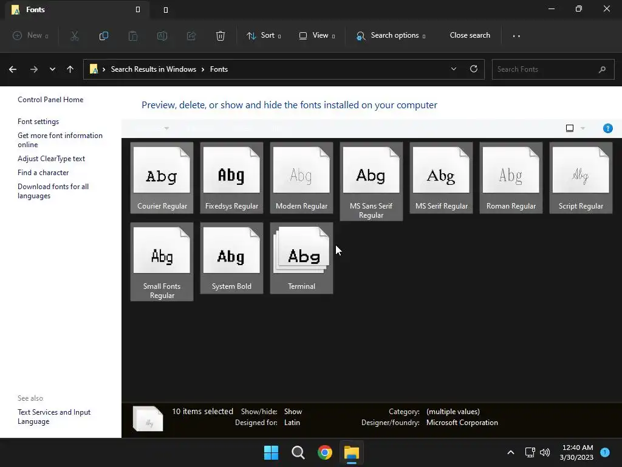The width and height of the screenshot is (622, 467).
Task: Select the Courier Regular font
Action: [162, 178]
